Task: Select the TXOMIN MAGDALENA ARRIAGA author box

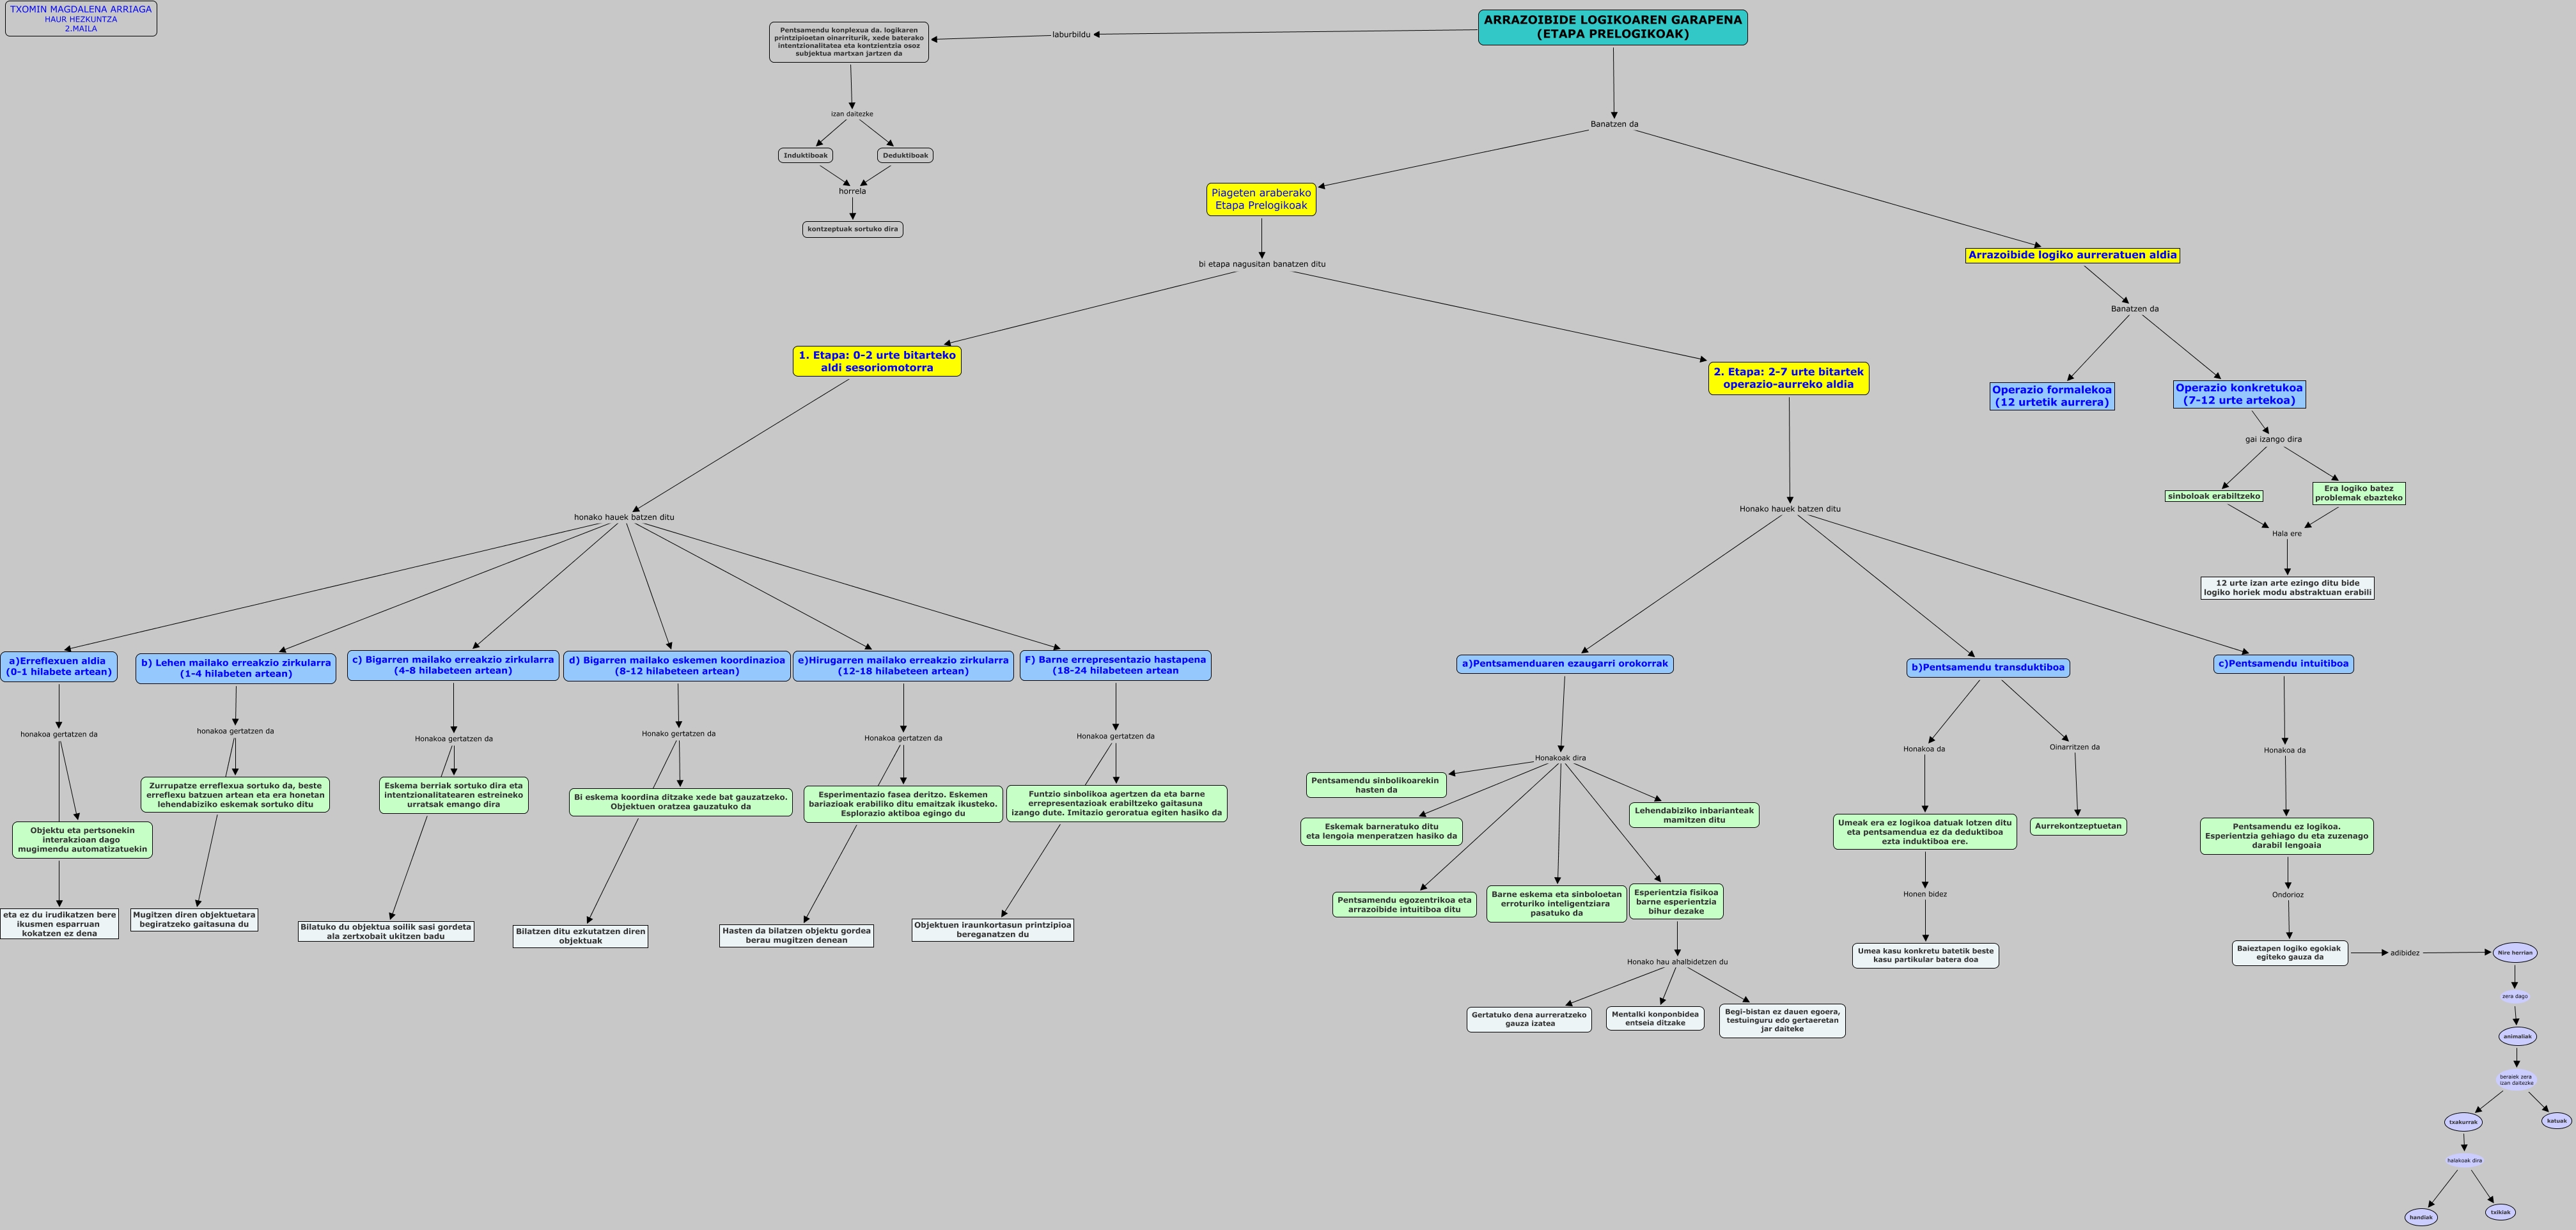Action: point(81,19)
